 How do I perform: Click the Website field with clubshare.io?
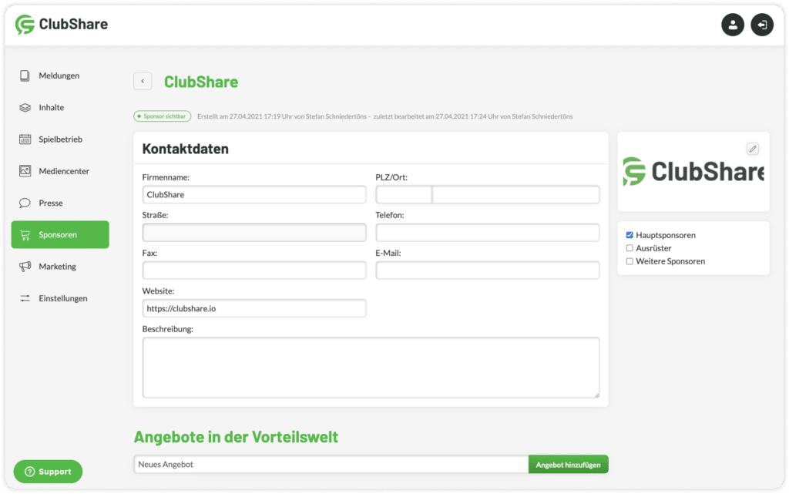[254, 308]
